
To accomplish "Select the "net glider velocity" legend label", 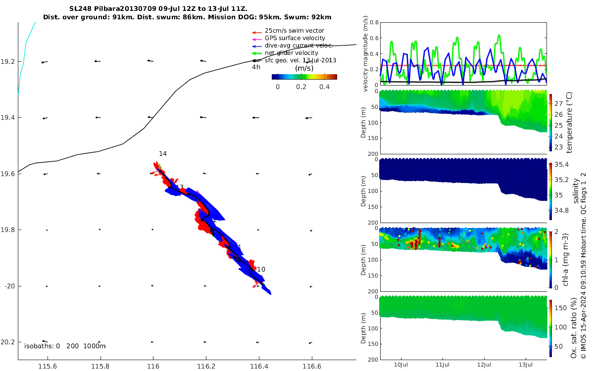I will (292, 53).
